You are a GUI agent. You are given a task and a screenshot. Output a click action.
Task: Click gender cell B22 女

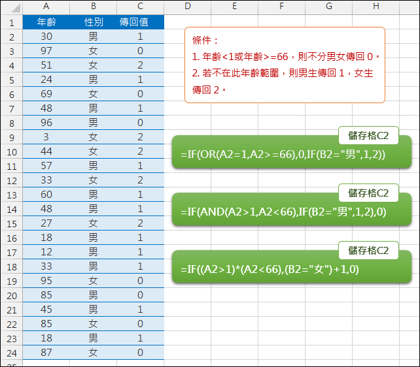point(93,324)
